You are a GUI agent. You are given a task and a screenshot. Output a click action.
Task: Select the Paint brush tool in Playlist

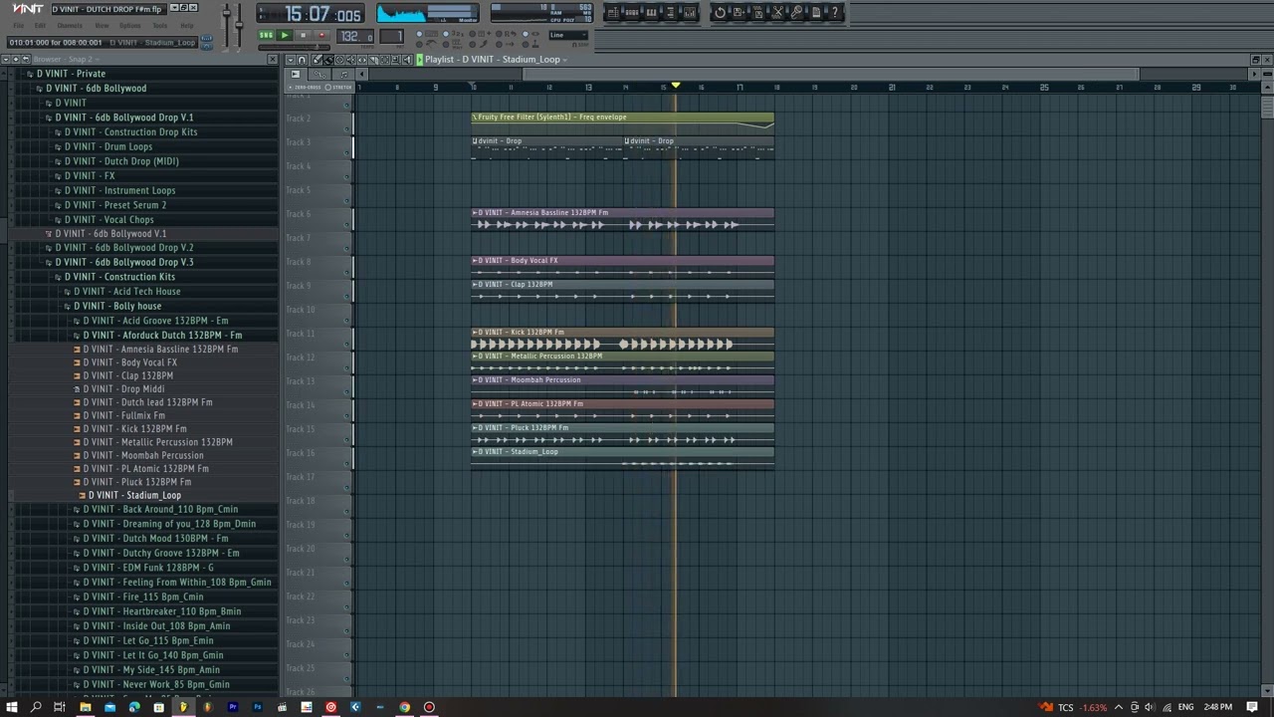click(x=328, y=60)
